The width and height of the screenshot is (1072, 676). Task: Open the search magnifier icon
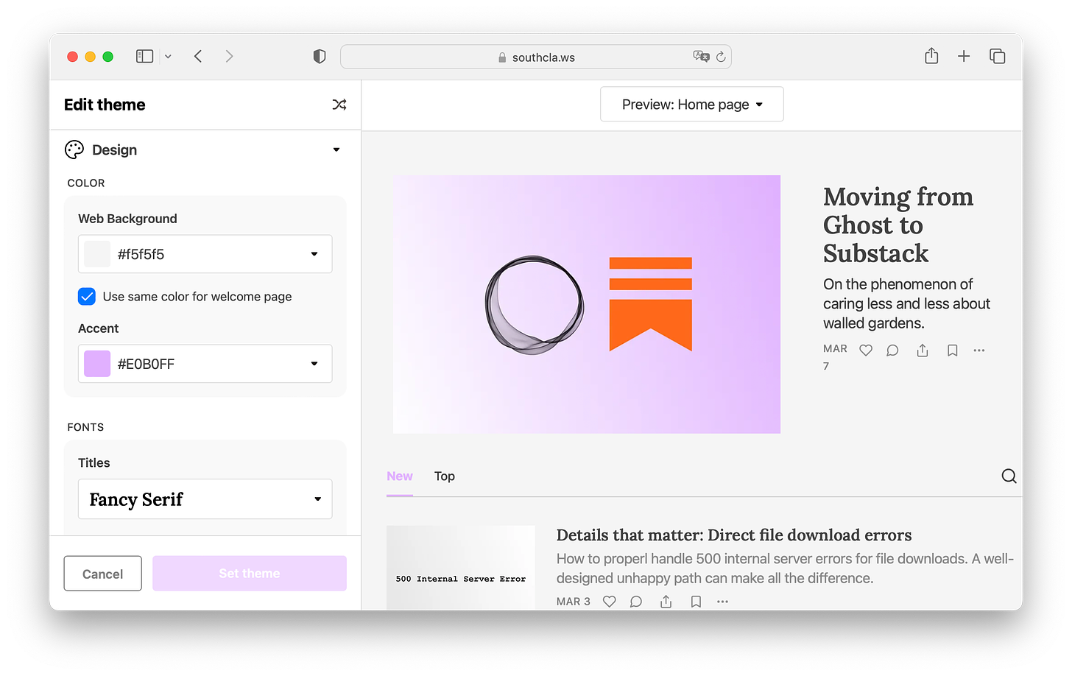pyautogui.click(x=1009, y=476)
